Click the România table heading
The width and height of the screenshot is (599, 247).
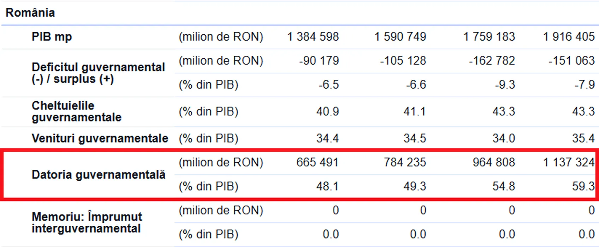click(x=30, y=13)
